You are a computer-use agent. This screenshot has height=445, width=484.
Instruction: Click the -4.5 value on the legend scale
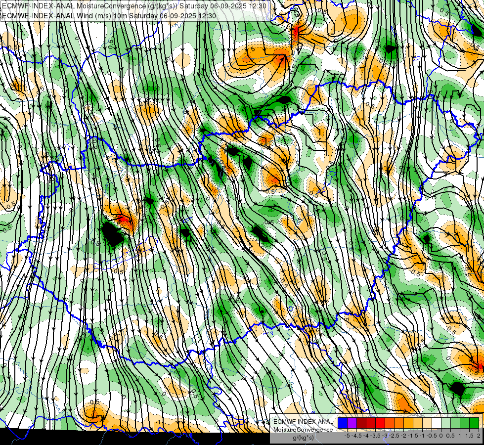tap(356, 436)
